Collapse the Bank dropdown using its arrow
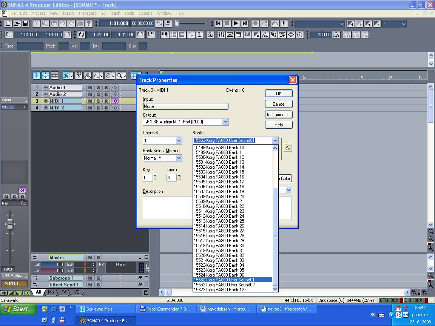 [x=275, y=140]
